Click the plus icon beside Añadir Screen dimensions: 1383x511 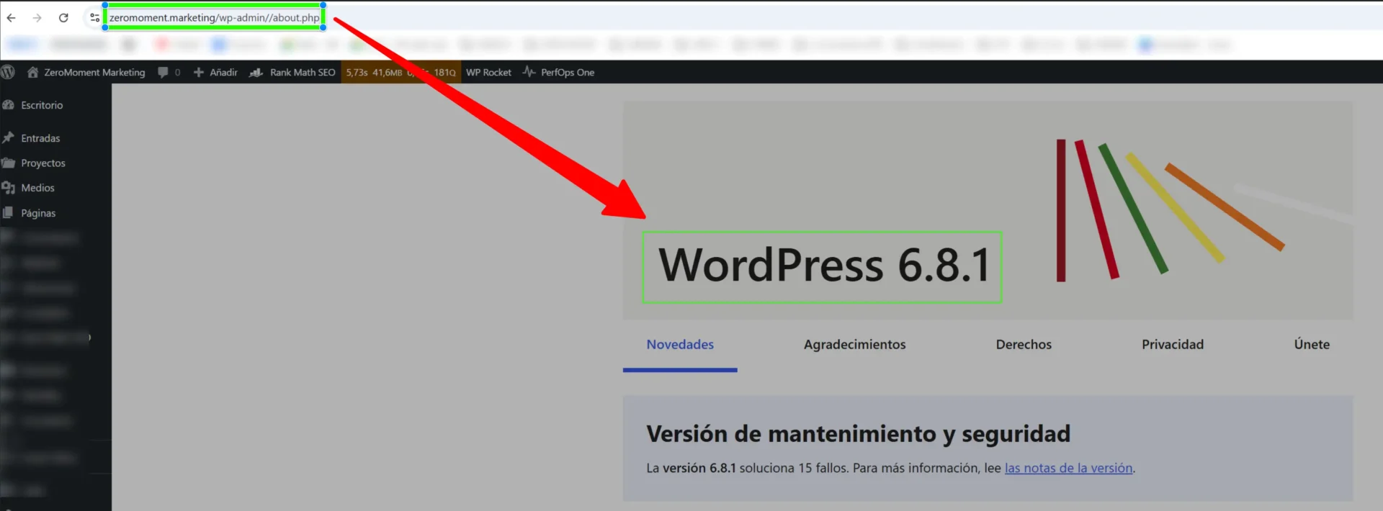pos(199,72)
